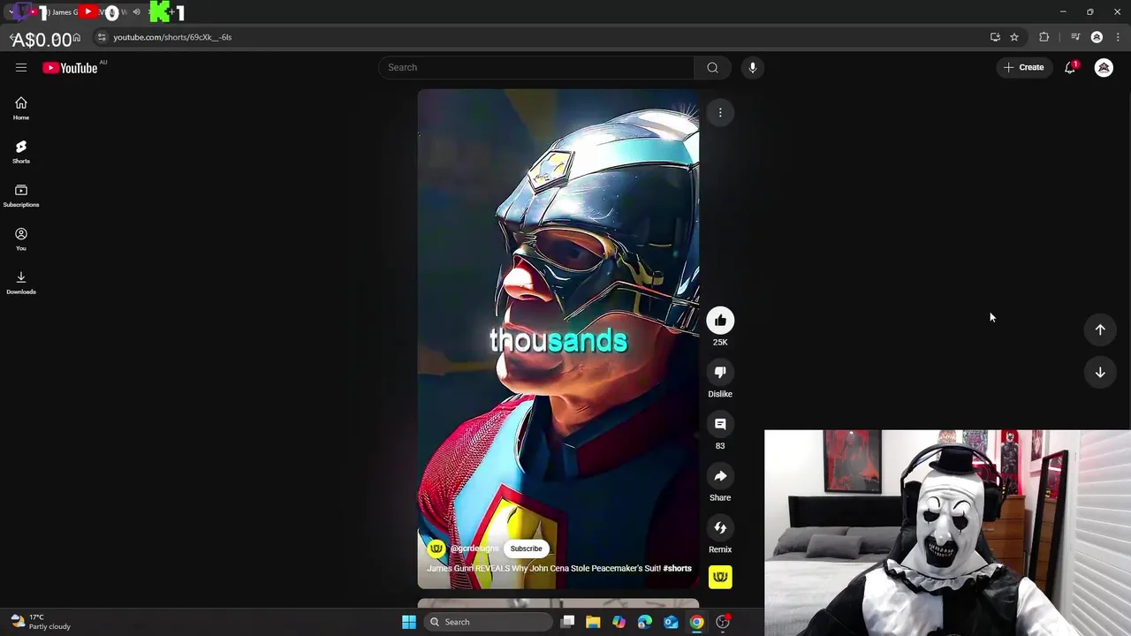Open Home in the YouTube sidebar
This screenshot has height=636, width=1131.
pos(21,109)
